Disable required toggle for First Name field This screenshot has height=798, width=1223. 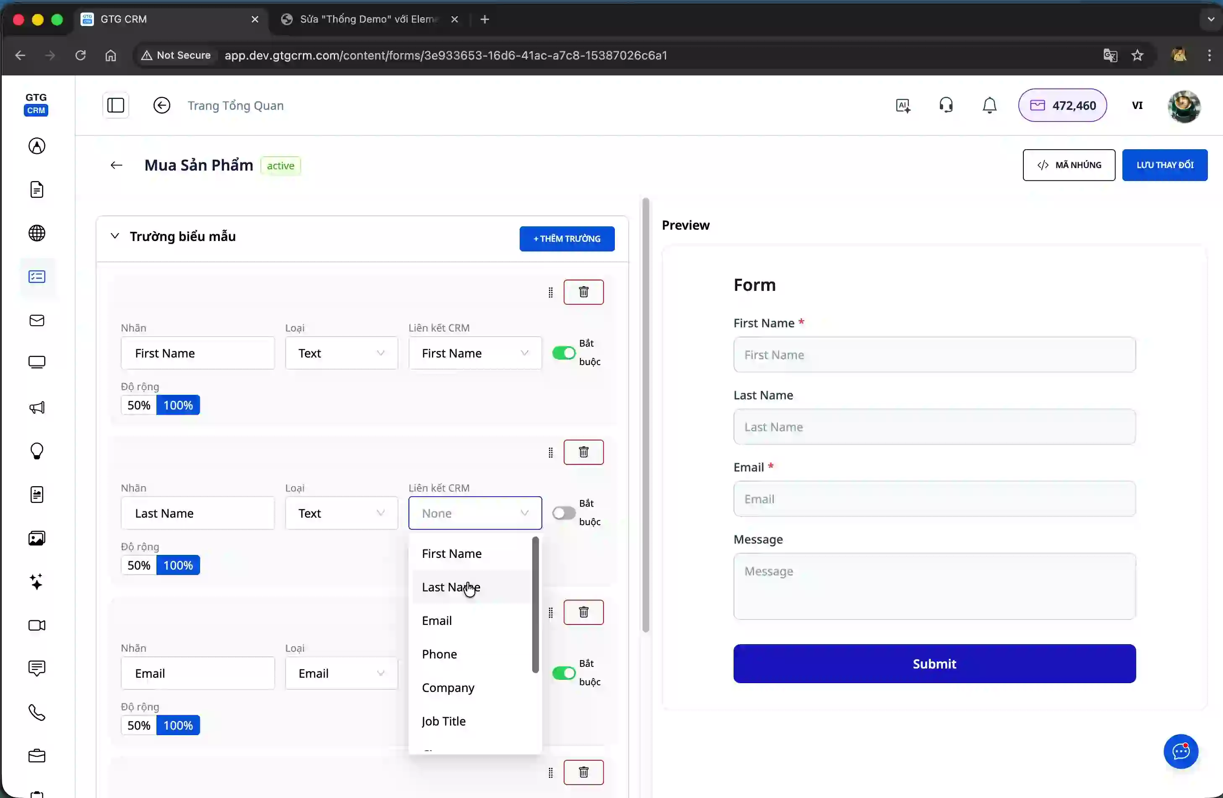tap(564, 353)
